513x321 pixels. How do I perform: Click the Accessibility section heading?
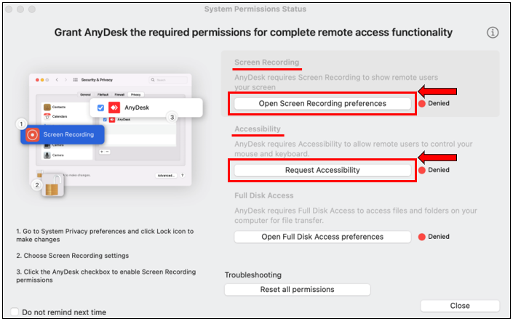tap(258, 129)
